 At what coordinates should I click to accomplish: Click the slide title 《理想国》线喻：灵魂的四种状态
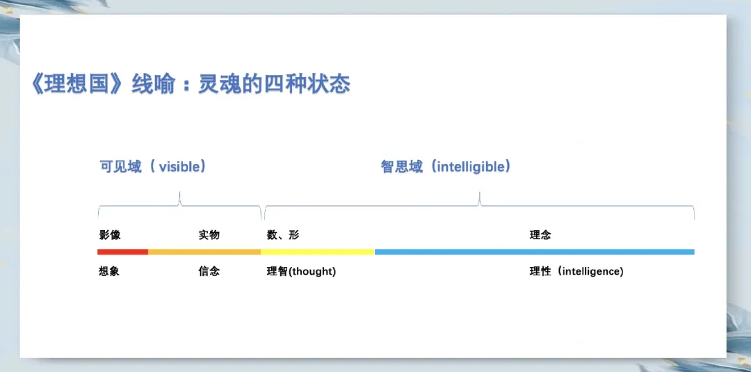[190, 85]
